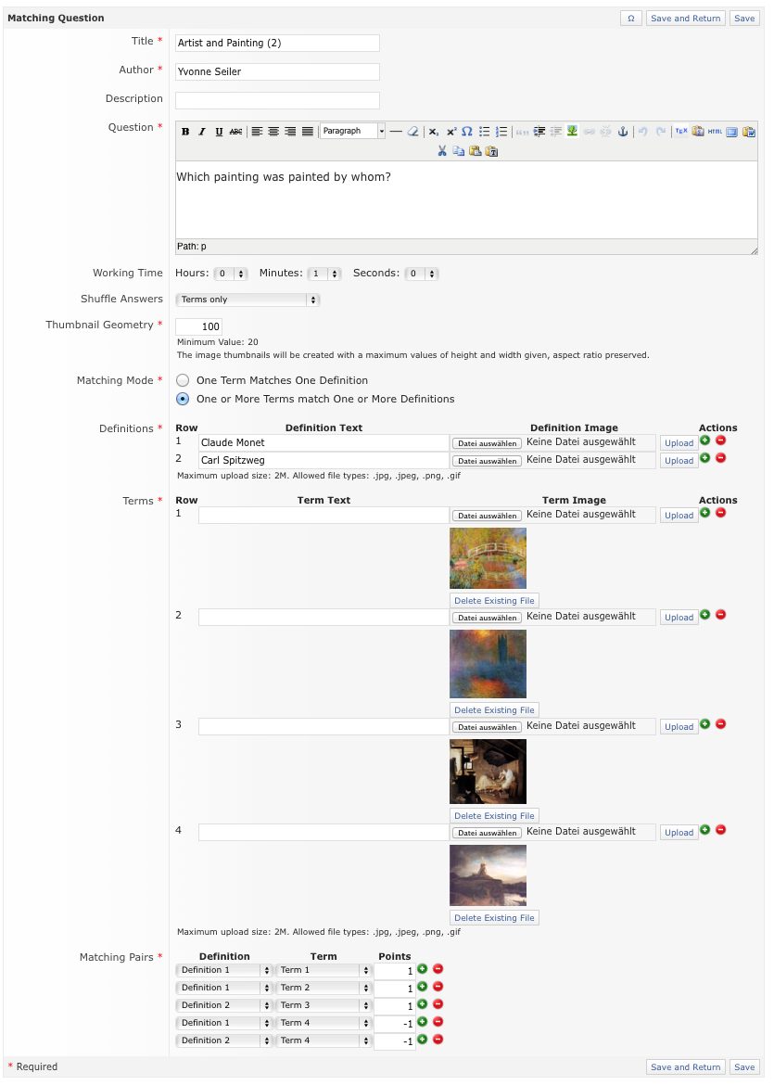Click the Japanese bridge painting thumbnail

click(x=488, y=558)
